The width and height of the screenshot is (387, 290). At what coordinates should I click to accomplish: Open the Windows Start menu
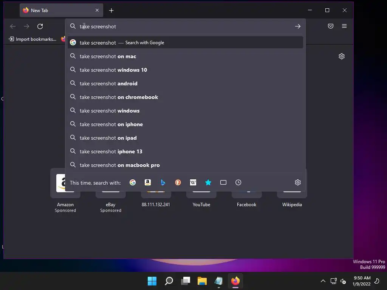(x=152, y=281)
